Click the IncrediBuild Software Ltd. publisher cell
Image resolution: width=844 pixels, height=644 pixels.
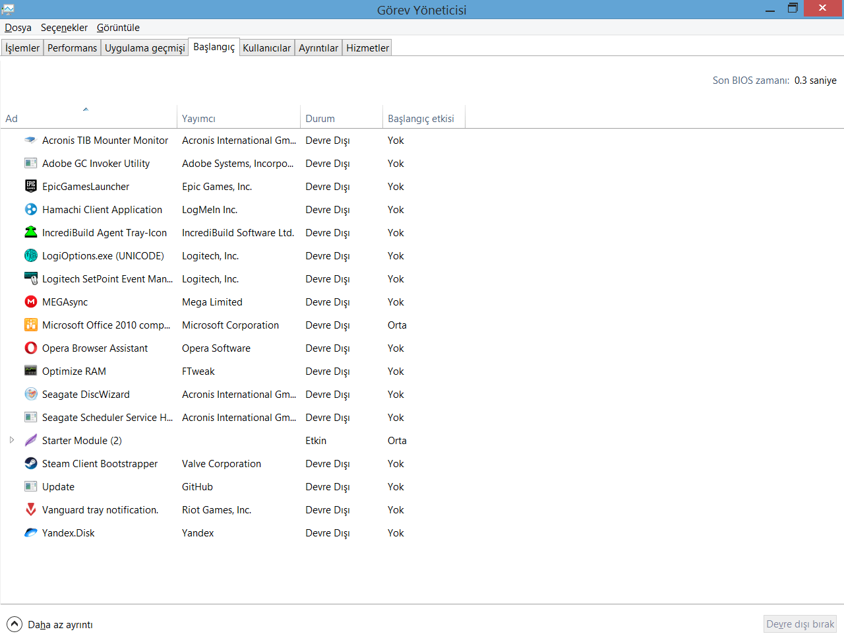click(x=238, y=233)
